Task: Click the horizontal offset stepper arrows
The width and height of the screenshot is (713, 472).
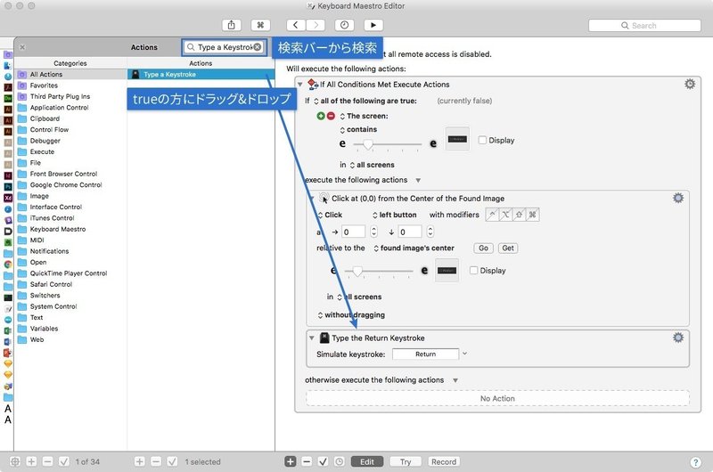Action: point(373,232)
